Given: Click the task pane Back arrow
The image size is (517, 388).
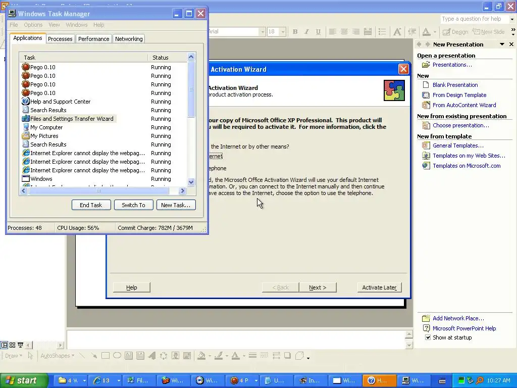Looking at the screenshot, I should [419, 44].
